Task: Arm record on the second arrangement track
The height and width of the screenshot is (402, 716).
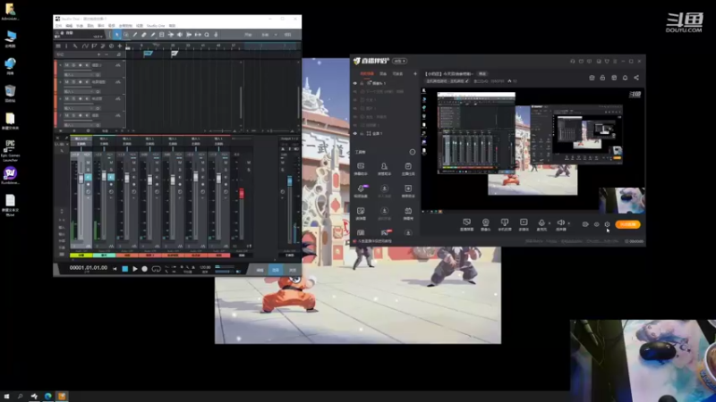Action: tap(81, 82)
